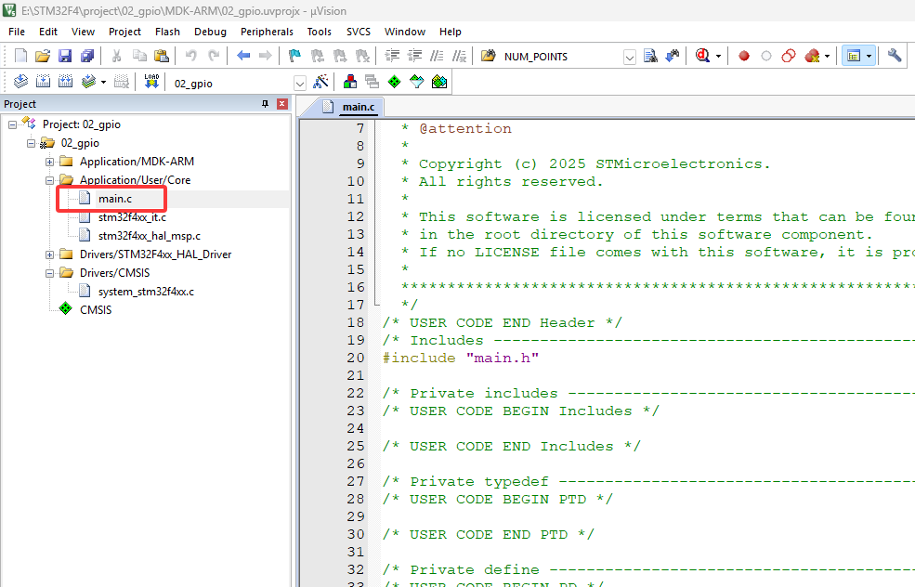Create a new file with the New icon
The height and width of the screenshot is (587, 915).
tap(20, 56)
